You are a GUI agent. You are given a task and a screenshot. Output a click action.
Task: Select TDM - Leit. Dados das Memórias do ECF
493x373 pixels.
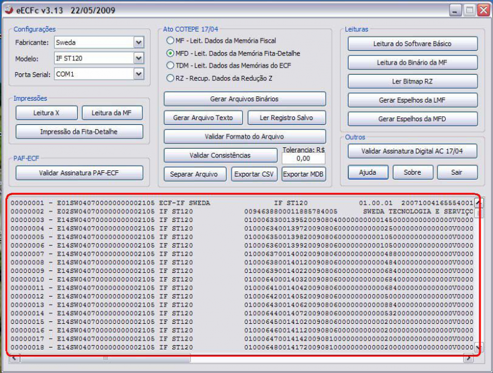click(x=170, y=65)
